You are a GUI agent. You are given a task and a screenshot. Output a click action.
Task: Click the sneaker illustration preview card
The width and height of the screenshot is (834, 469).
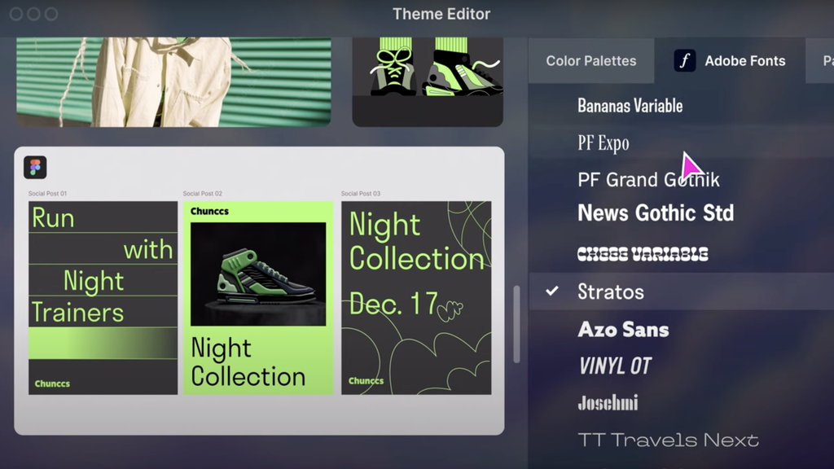coord(428,82)
